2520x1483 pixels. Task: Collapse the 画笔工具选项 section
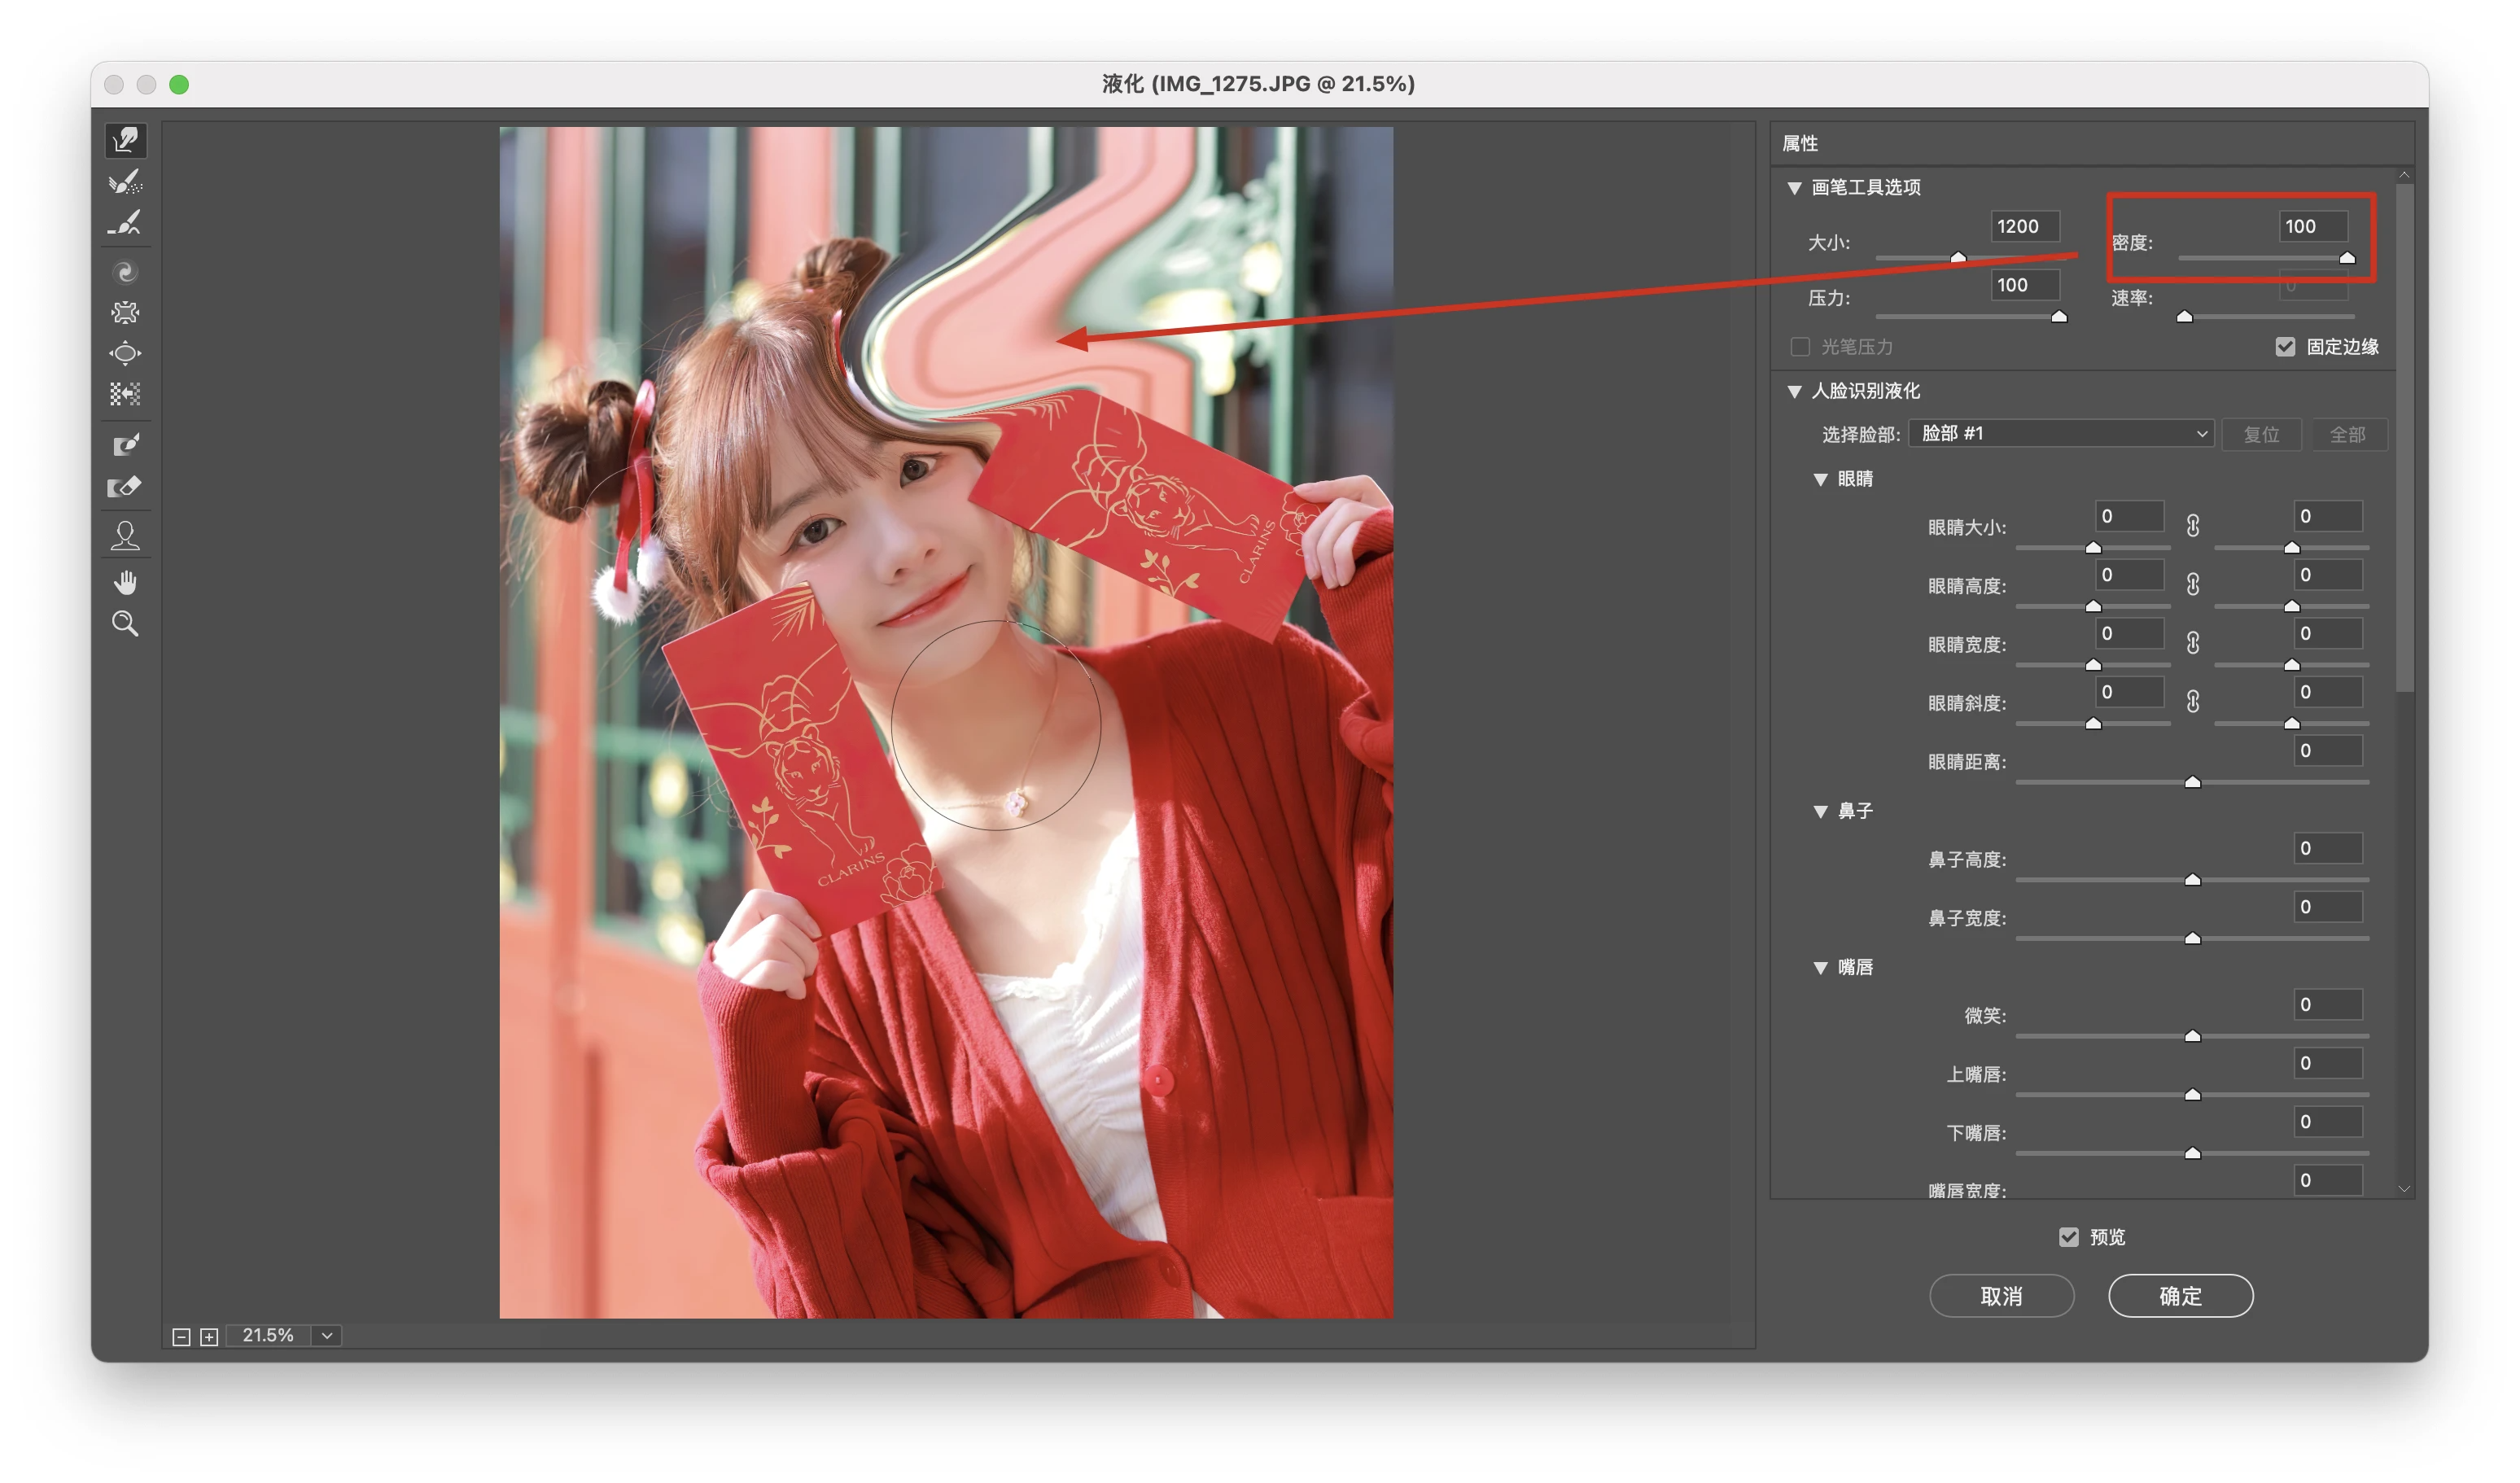coord(1794,188)
